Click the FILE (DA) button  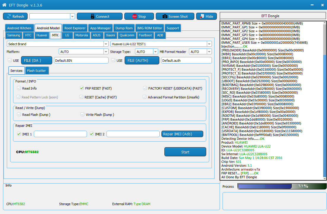coord(36,61)
